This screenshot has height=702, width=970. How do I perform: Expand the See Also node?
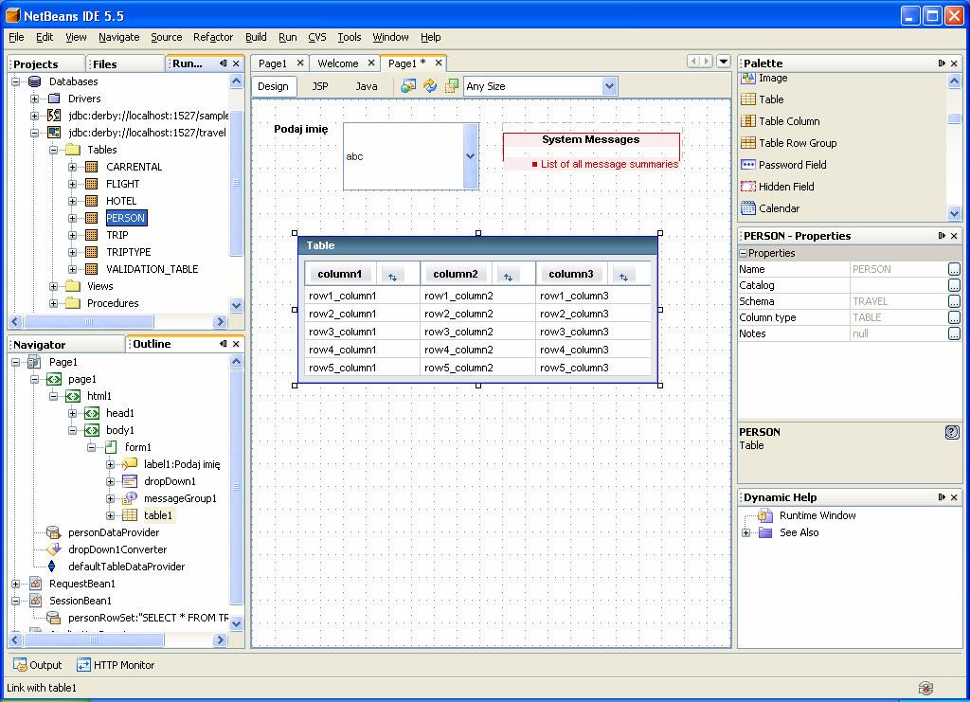click(746, 532)
